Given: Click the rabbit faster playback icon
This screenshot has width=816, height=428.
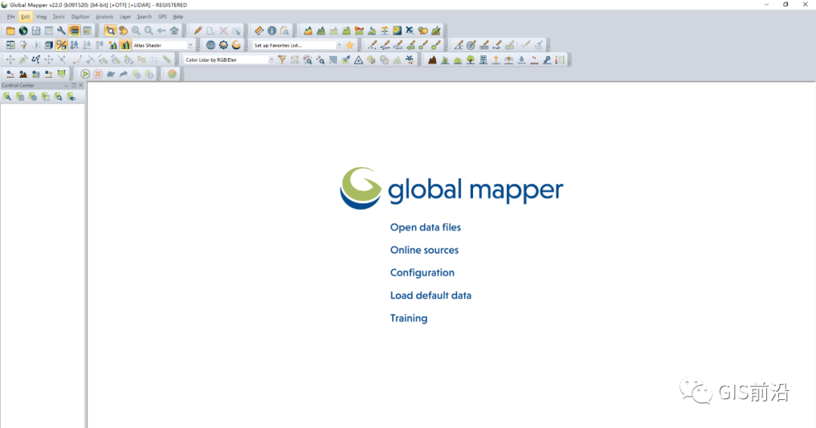Looking at the screenshot, I should pyautogui.click(x=123, y=74).
